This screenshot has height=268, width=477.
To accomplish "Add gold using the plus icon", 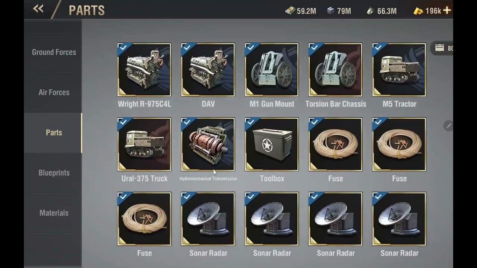I will tap(447, 11).
